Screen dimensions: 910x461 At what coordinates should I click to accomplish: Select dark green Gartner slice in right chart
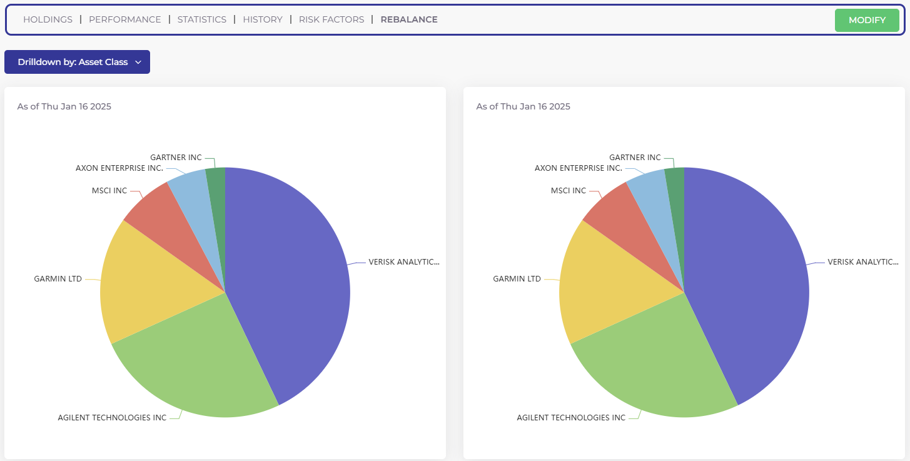coord(675,188)
